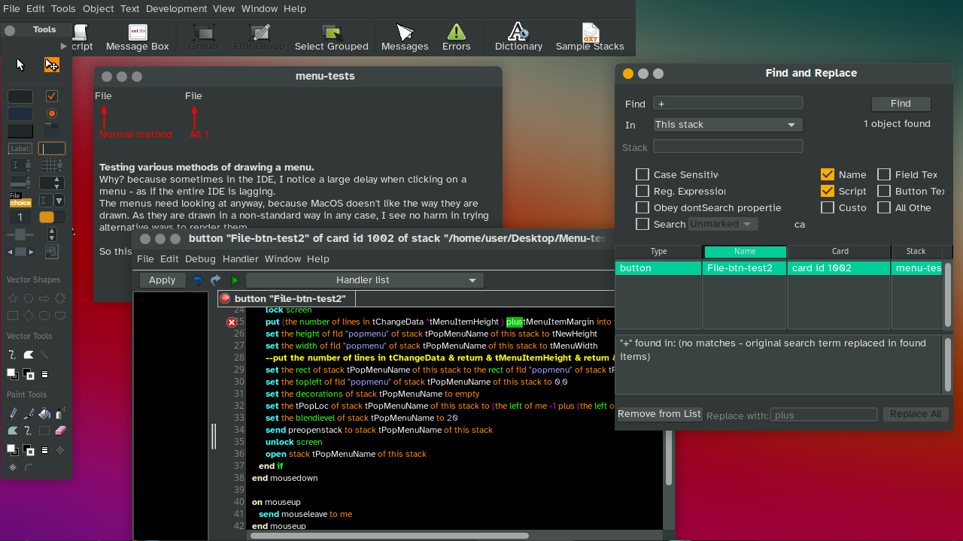Screen dimensions: 963x541
Task: Select the paint pencil tool
Action: click(x=13, y=413)
